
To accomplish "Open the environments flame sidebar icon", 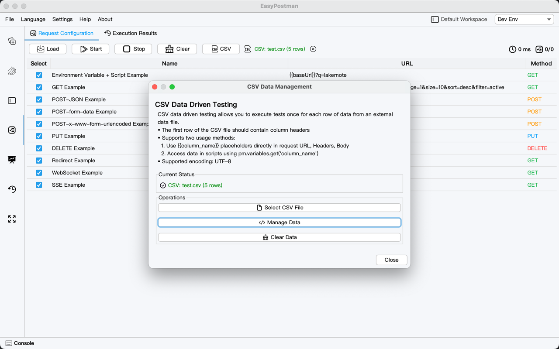I will tap(12, 71).
